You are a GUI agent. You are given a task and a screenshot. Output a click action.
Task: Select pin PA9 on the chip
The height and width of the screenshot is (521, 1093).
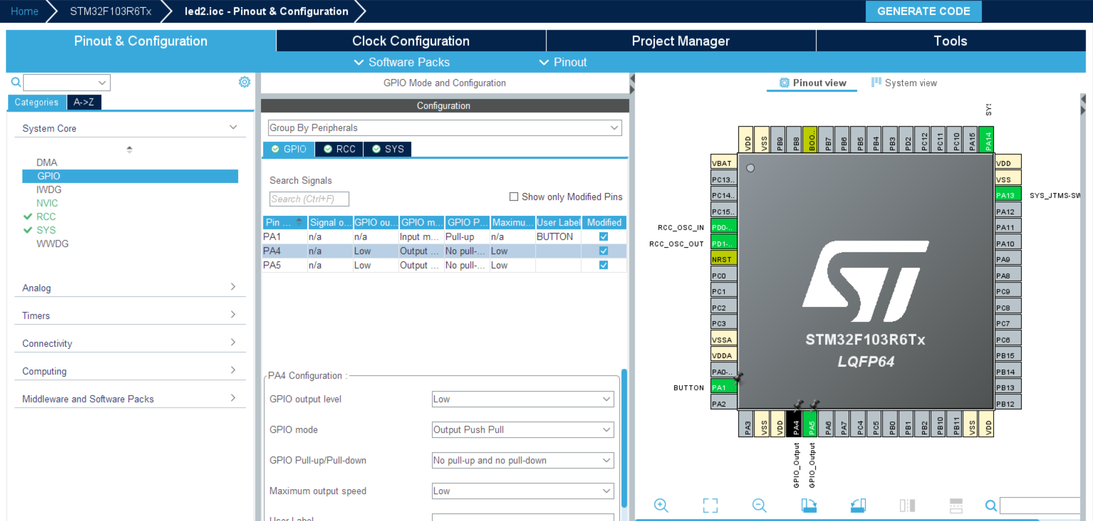point(1008,259)
